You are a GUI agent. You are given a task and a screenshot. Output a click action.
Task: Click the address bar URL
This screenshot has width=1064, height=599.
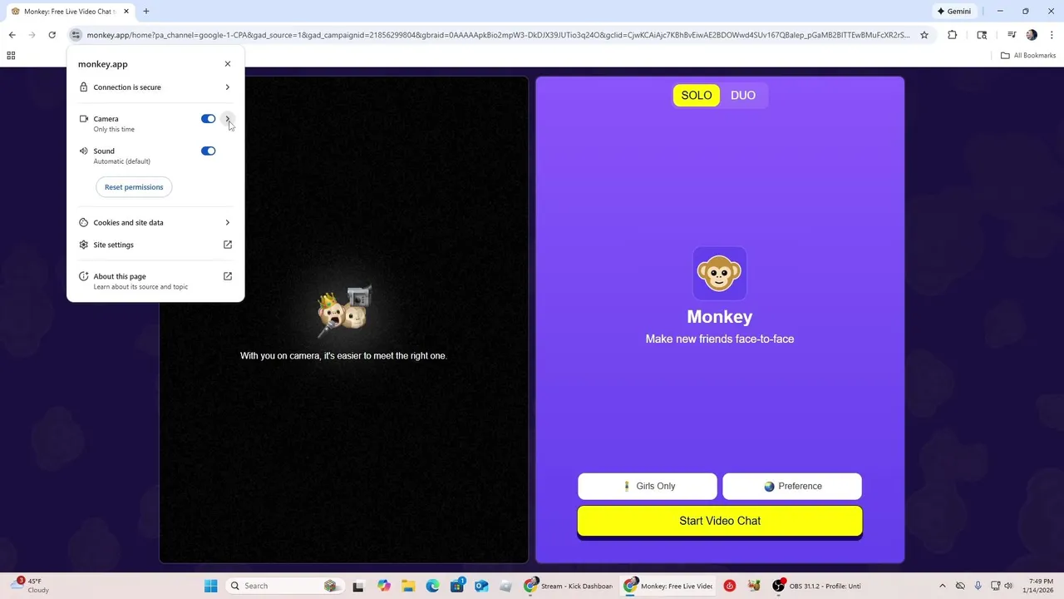[497, 35]
